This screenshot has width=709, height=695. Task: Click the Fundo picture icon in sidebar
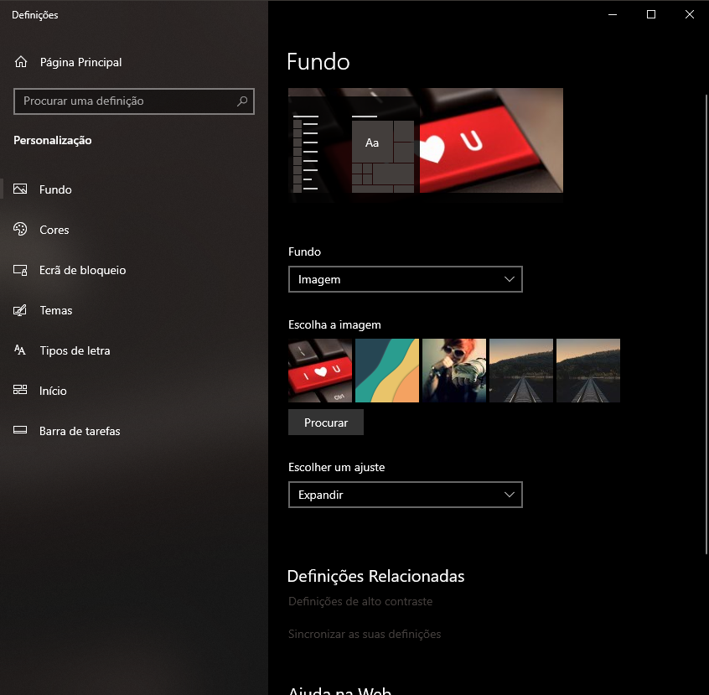coord(20,189)
